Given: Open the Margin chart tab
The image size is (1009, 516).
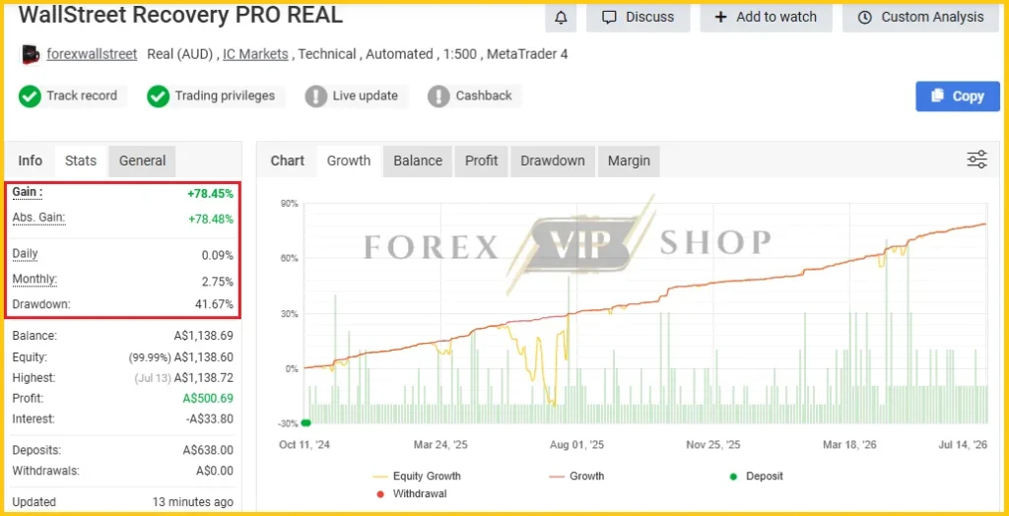Looking at the screenshot, I should point(629,161).
